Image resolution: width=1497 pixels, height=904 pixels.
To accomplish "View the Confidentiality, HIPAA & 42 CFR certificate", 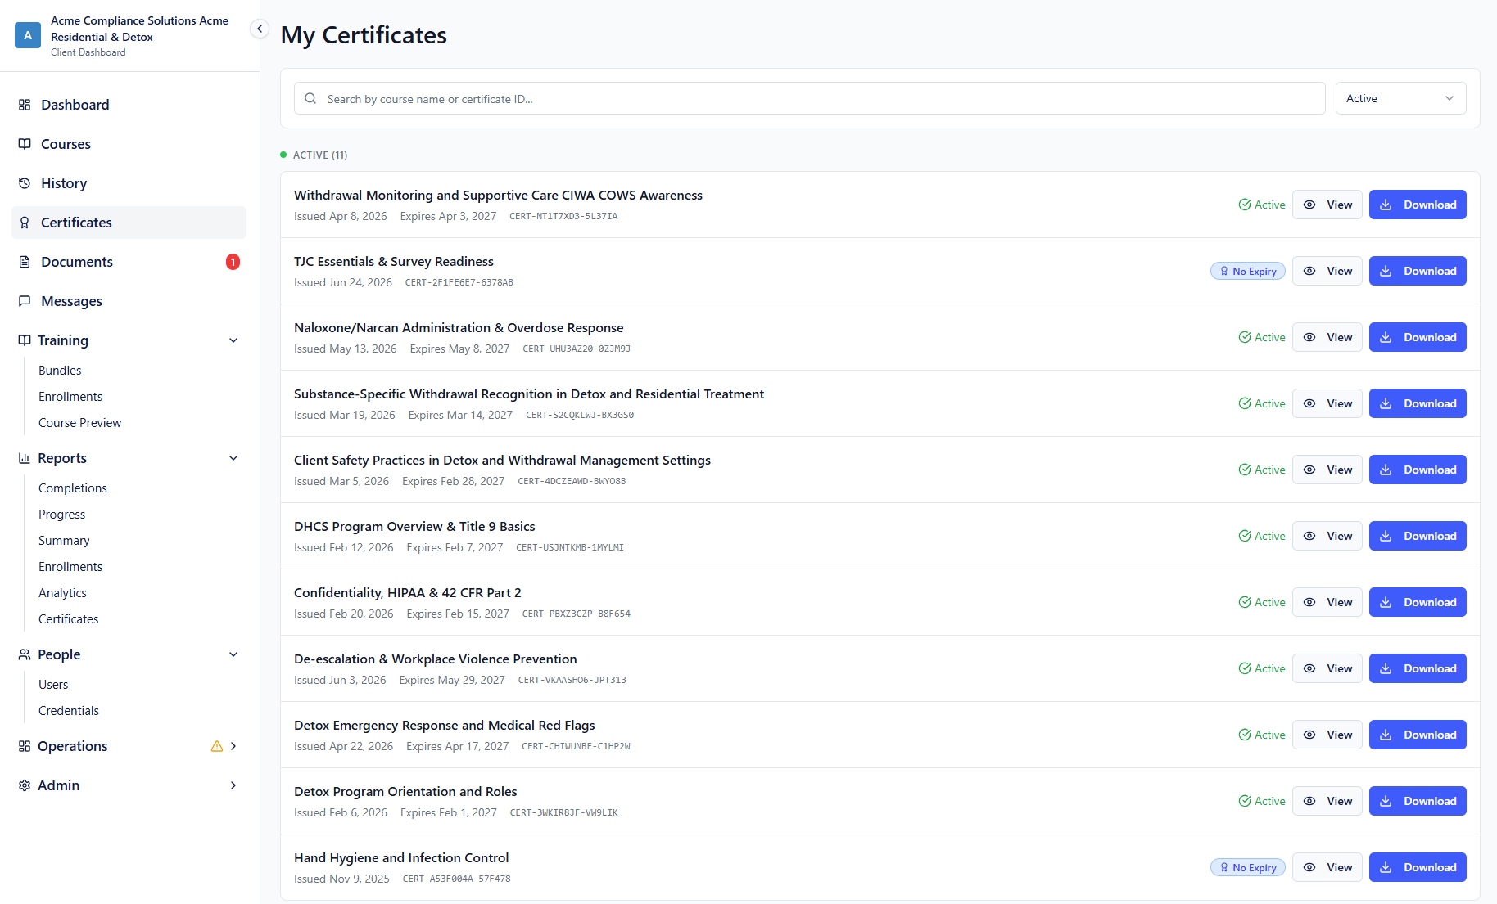I will coord(1327,602).
